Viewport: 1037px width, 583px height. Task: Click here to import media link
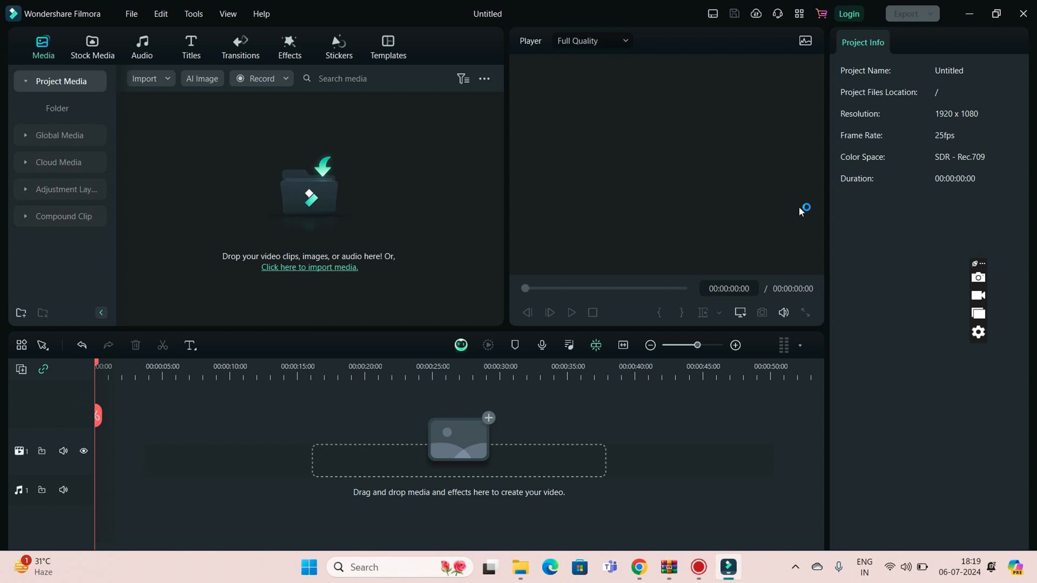tap(309, 267)
